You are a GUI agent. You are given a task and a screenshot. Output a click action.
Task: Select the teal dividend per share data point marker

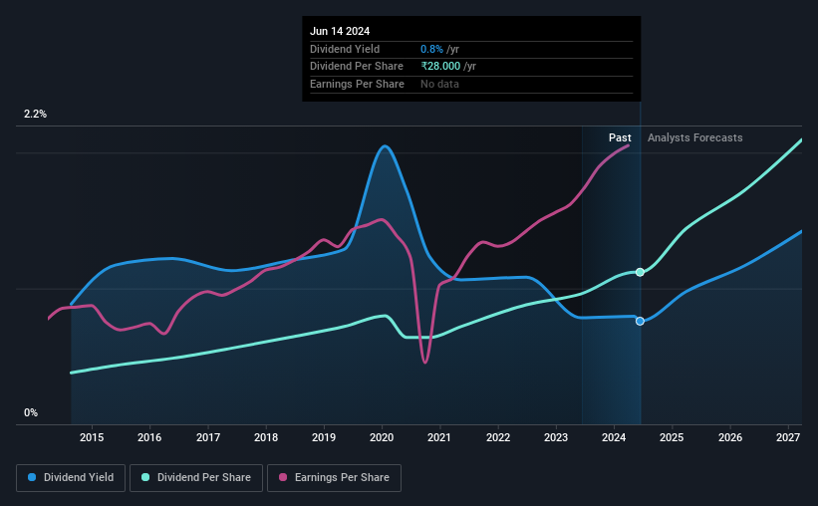click(x=640, y=272)
